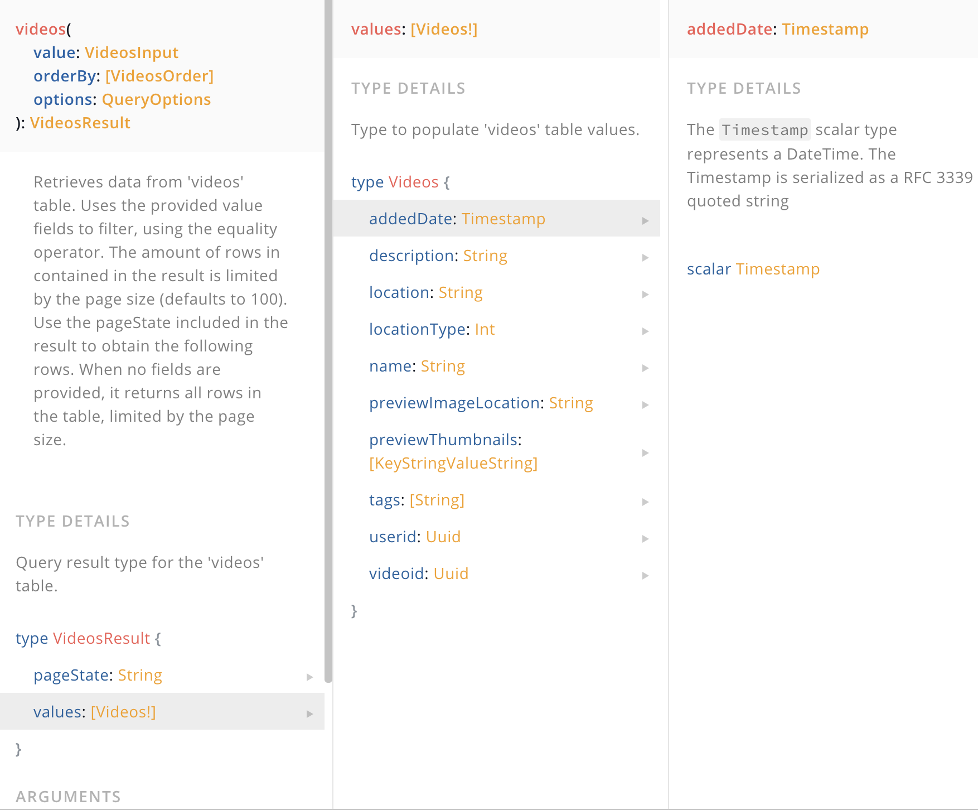
Task: Expand the videoid field details
Action: click(645, 575)
